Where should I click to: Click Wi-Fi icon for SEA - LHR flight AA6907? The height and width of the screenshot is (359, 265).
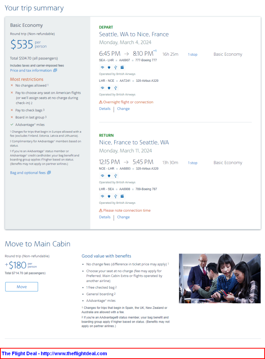point(102,67)
